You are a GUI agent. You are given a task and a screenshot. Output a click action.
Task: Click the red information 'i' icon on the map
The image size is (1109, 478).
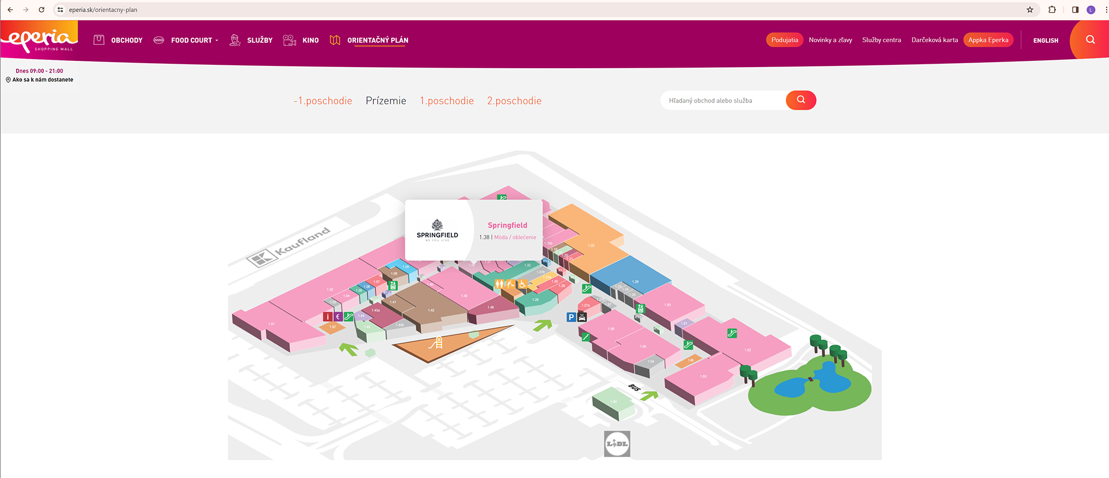pyautogui.click(x=328, y=317)
